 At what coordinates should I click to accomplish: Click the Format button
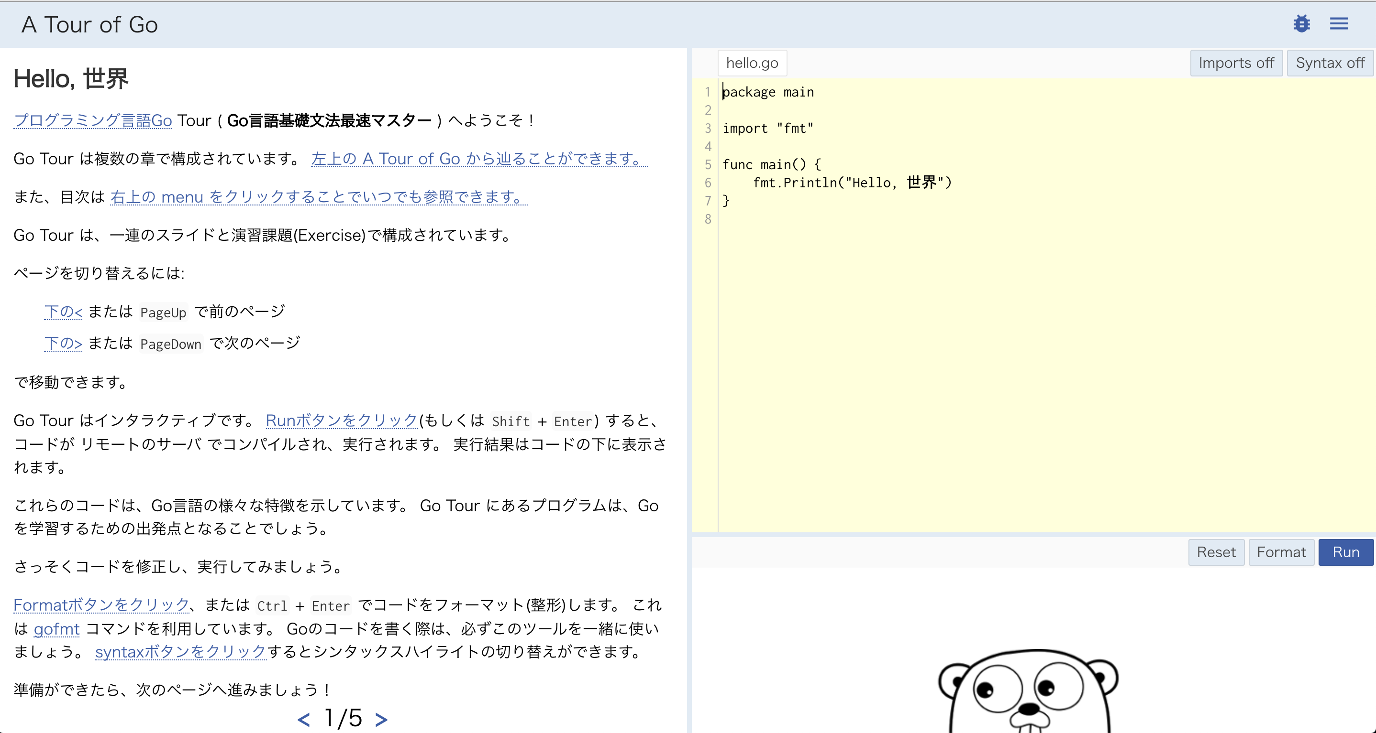pyautogui.click(x=1281, y=552)
